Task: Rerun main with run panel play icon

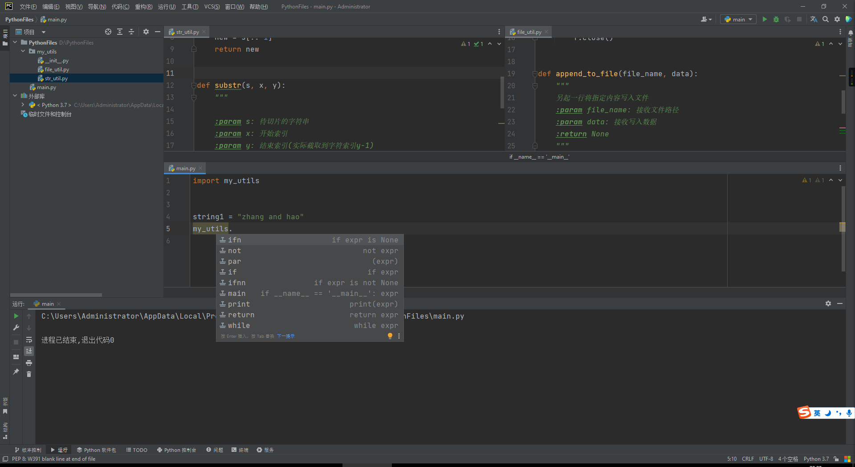Action: 16,316
